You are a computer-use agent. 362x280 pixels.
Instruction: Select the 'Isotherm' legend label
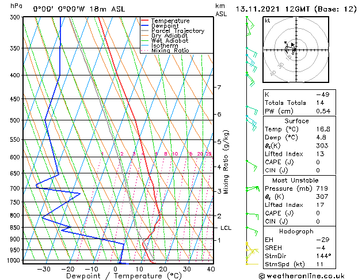pyautogui.click(x=165, y=46)
